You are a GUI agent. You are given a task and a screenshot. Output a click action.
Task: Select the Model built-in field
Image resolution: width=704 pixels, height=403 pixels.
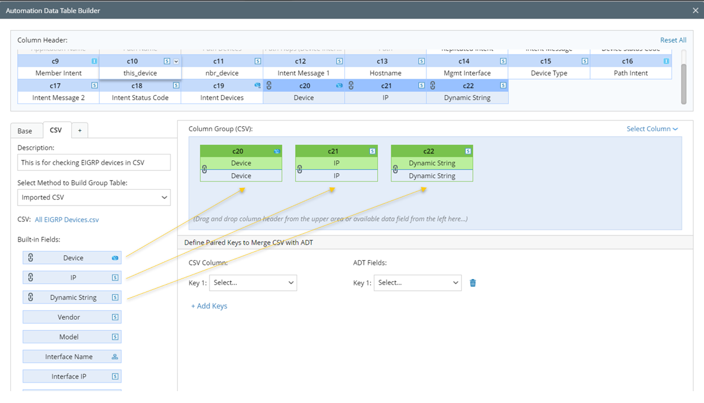pos(72,337)
